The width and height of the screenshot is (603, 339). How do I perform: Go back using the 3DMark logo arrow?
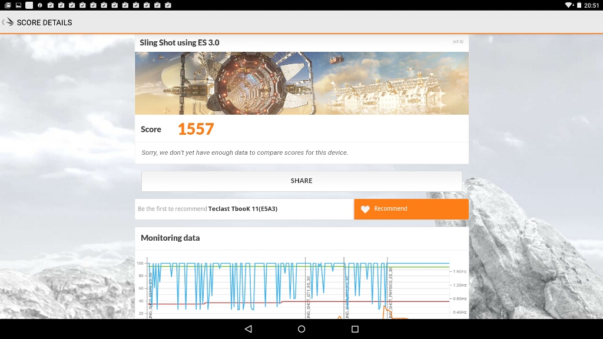click(x=8, y=22)
